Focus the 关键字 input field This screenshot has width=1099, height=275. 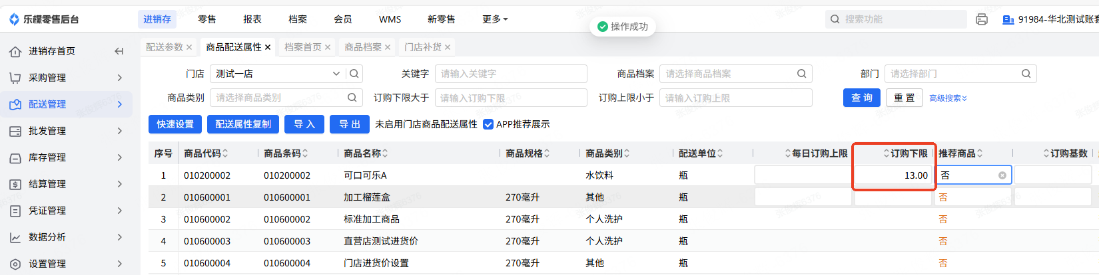[x=511, y=74]
